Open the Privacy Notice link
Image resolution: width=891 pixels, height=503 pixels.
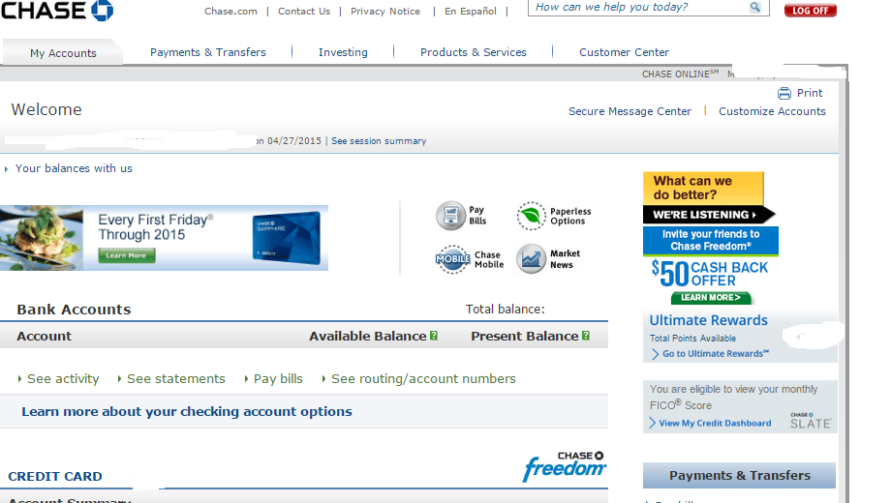tap(385, 12)
